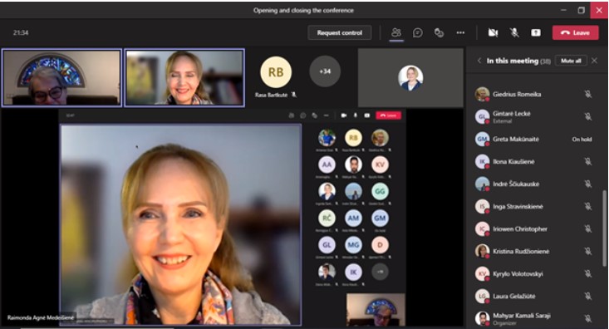Select Giedrius Romeika avatar in list
The height and width of the screenshot is (329, 609).
(482, 94)
